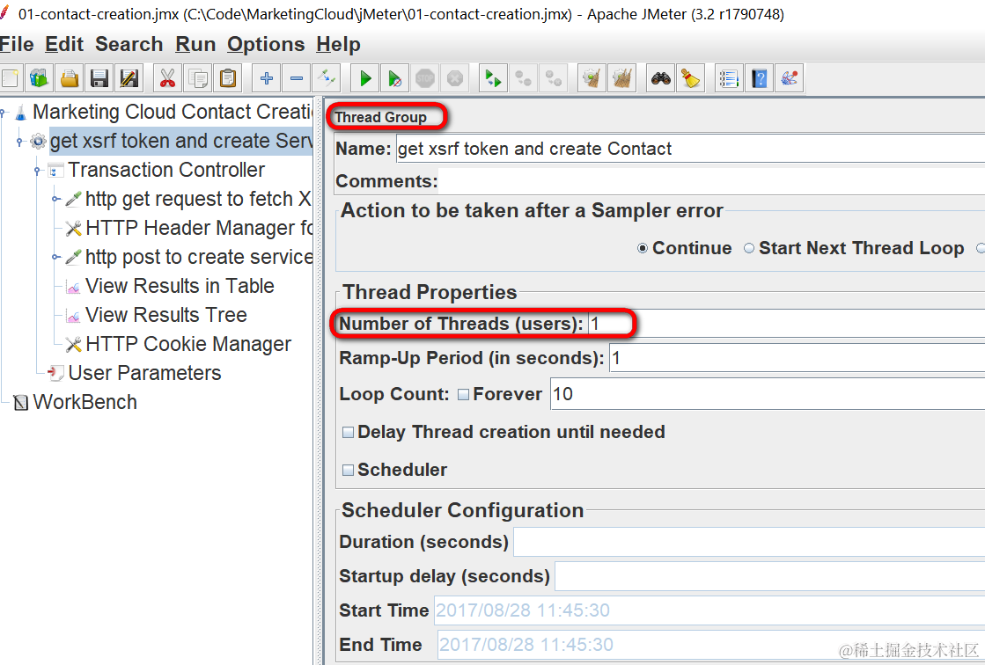985x665 pixels.
Task: Expand the http get request node handle
Action: (55, 199)
